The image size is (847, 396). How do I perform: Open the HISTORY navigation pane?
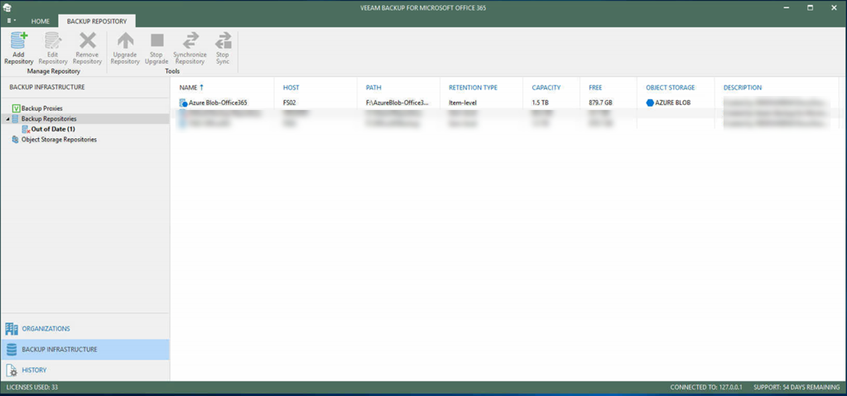85,370
